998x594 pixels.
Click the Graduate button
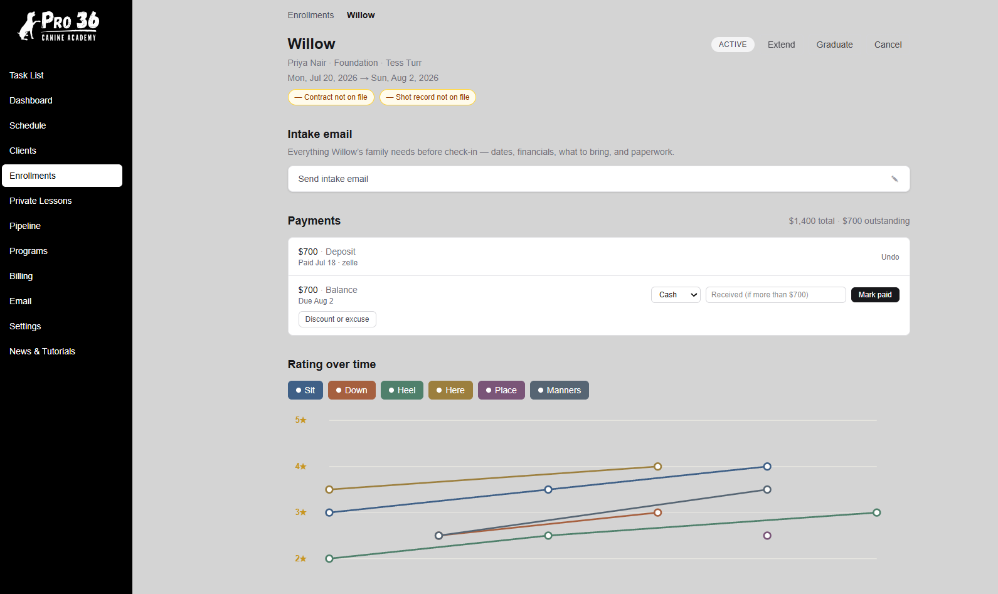(834, 45)
